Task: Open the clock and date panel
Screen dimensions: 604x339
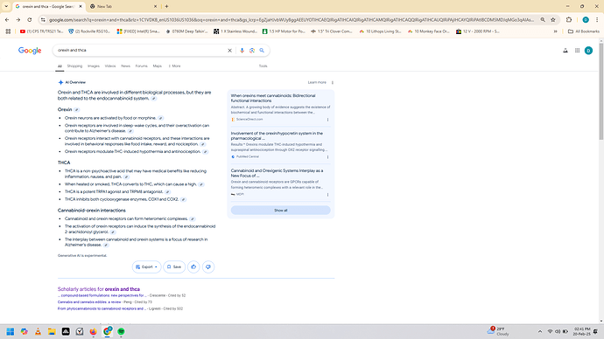Action: 581,331
